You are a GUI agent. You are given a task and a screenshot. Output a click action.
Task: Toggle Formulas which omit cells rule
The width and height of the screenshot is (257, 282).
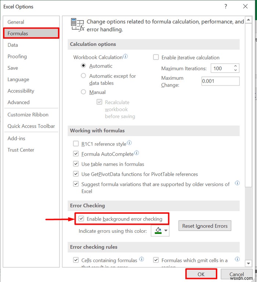coord(156,260)
